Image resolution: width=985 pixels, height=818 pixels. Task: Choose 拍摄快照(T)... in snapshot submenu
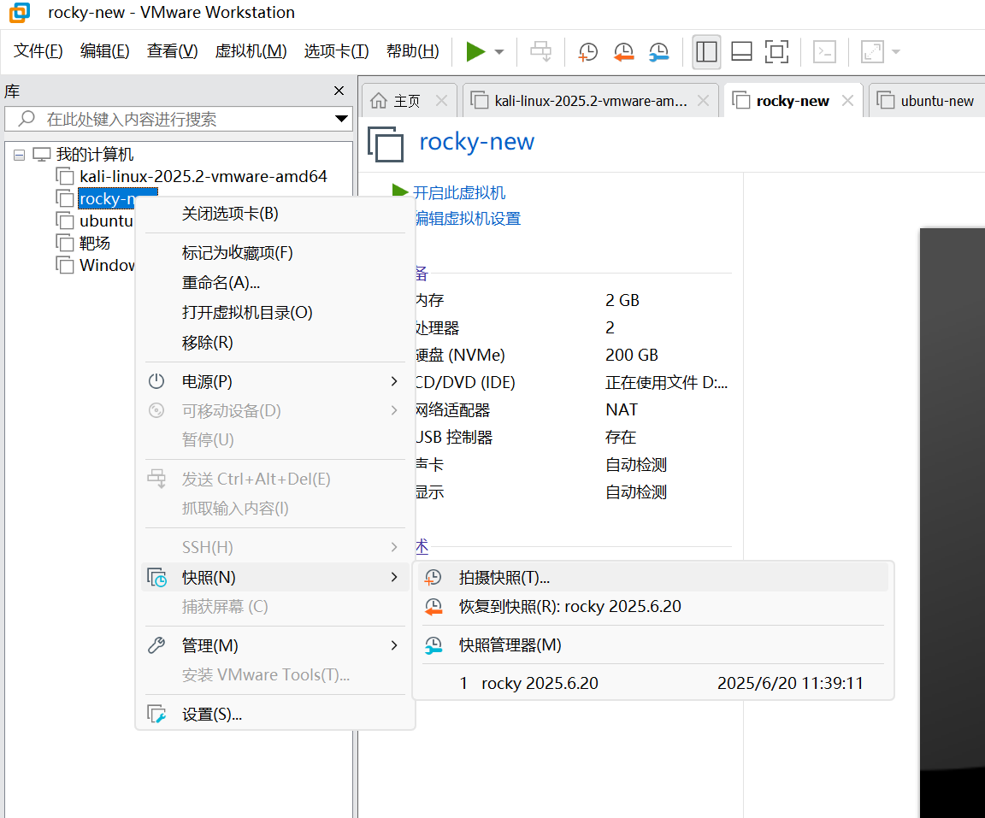pos(652,578)
